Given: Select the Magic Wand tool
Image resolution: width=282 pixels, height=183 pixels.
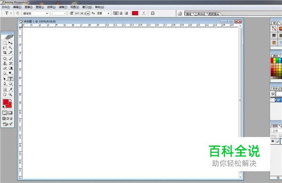Looking at the screenshot, I should tap(10, 48).
